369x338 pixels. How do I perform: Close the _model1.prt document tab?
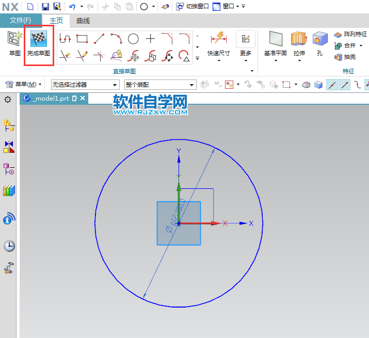83,99
